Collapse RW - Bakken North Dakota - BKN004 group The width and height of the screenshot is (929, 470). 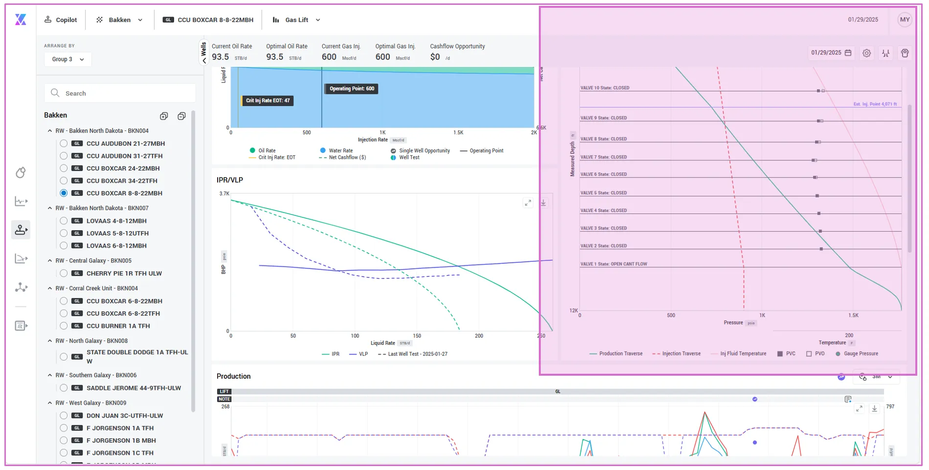50,131
